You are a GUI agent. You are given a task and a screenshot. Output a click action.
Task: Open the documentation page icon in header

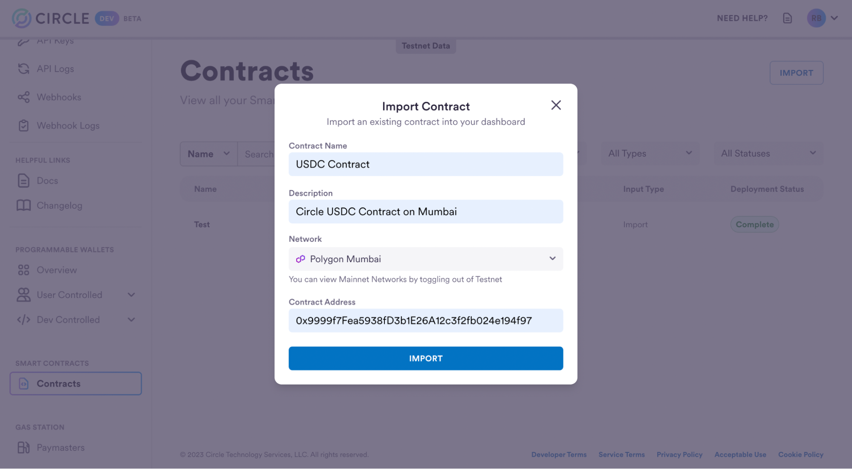(x=787, y=18)
